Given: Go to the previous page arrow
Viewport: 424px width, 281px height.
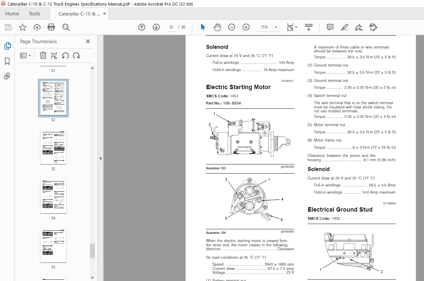Looking at the screenshot, I should (142, 27).
